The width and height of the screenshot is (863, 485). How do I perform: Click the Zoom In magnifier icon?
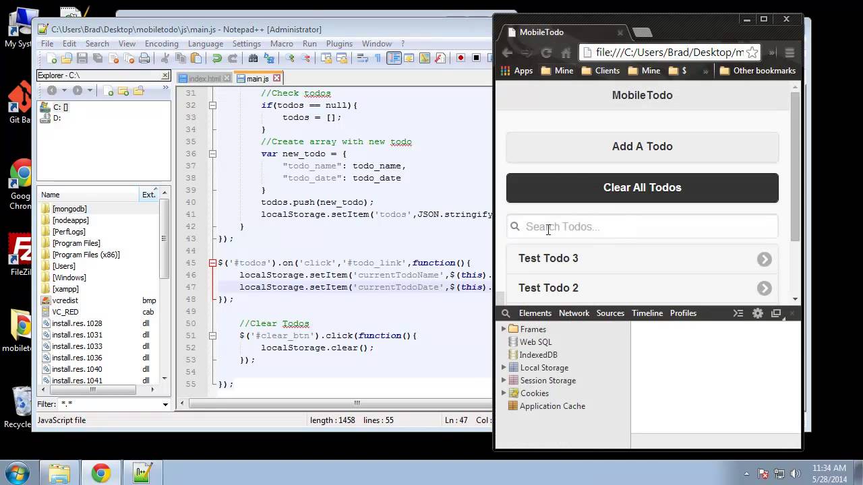tap(290, 59)
